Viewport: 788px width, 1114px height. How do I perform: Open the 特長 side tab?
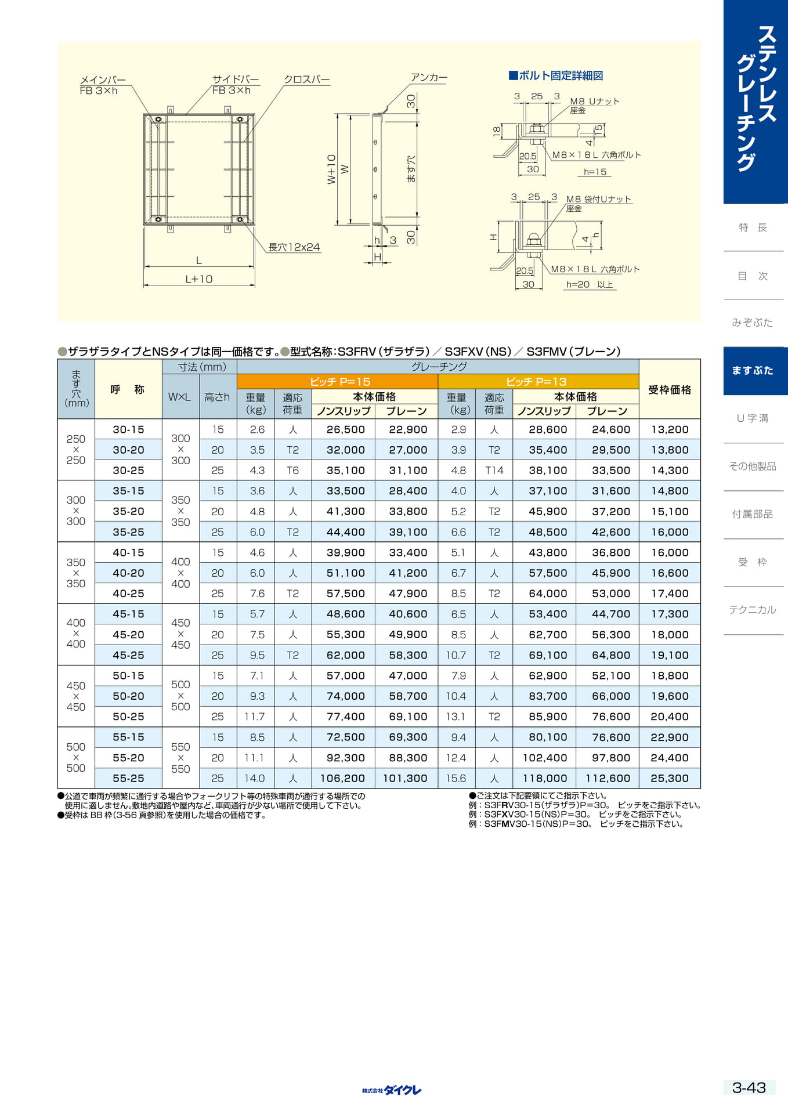753,227
